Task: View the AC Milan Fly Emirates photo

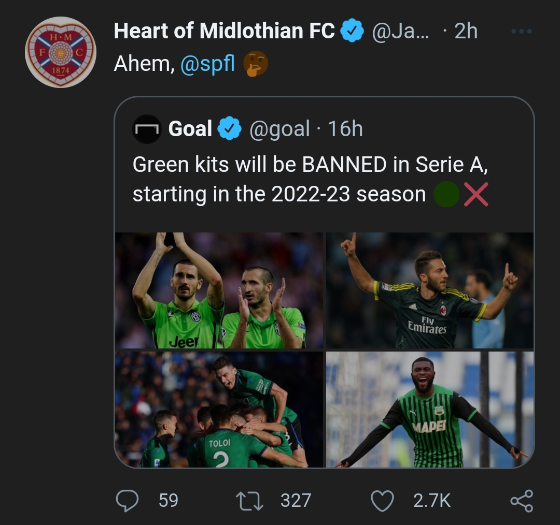Action: (430, 290)
